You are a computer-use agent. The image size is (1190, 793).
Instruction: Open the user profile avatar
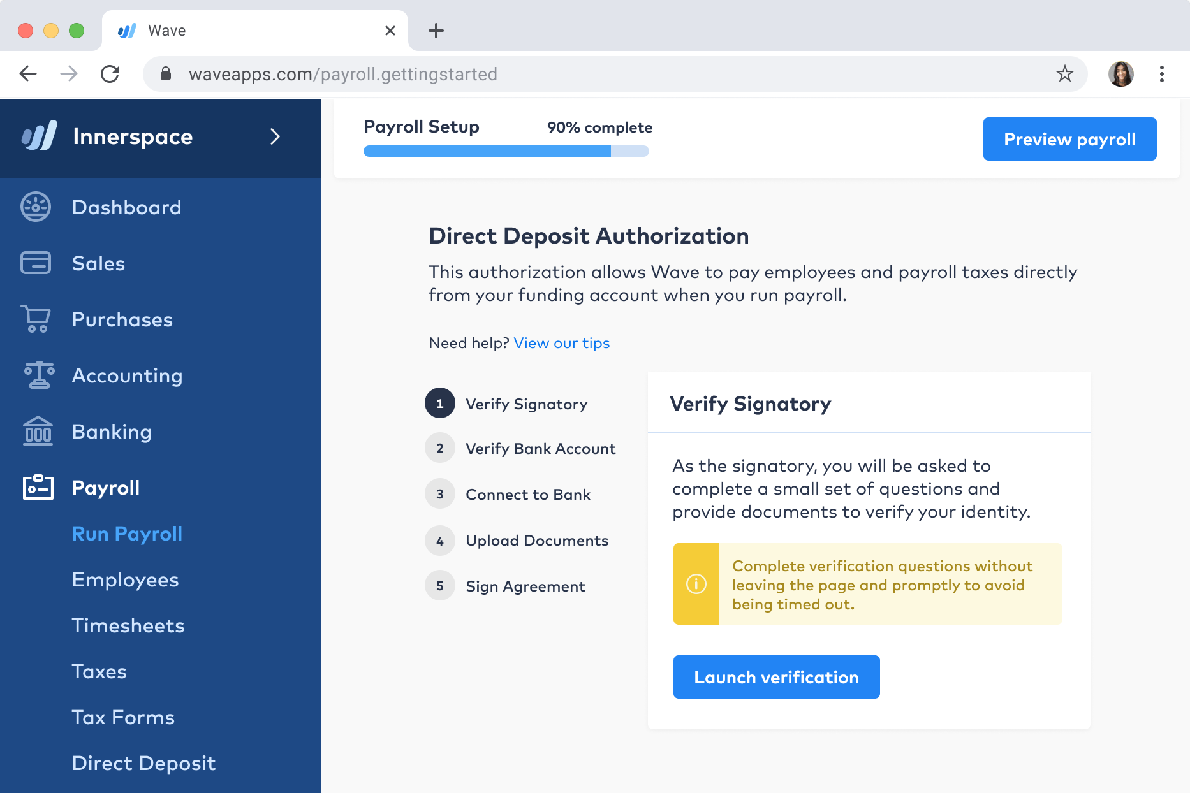pos(1120,74)
